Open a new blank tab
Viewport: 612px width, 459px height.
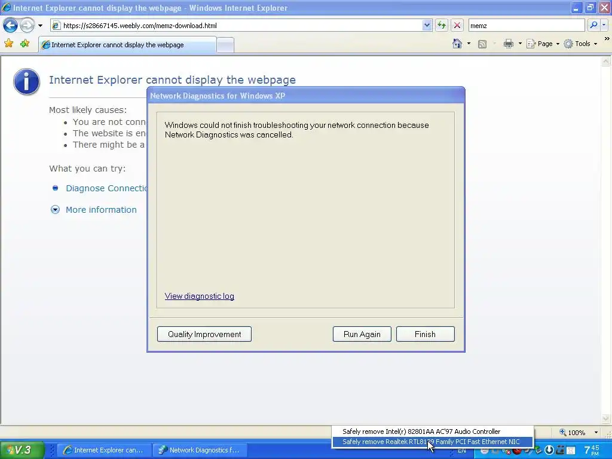coord(225,45)
